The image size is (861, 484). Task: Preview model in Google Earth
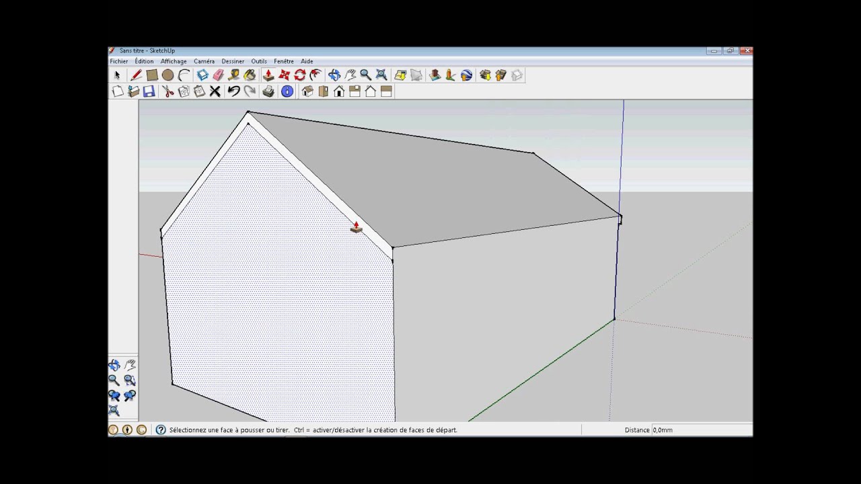[466, 75]
